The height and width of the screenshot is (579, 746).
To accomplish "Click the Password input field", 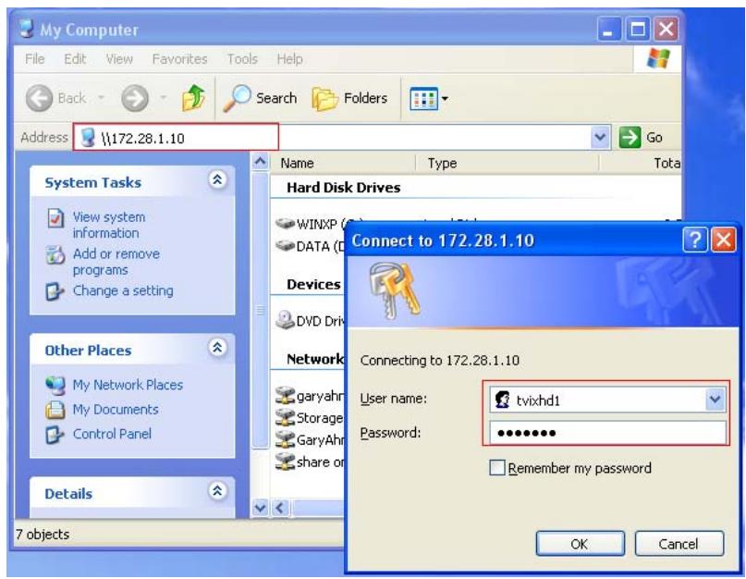I will coord(607,432).
